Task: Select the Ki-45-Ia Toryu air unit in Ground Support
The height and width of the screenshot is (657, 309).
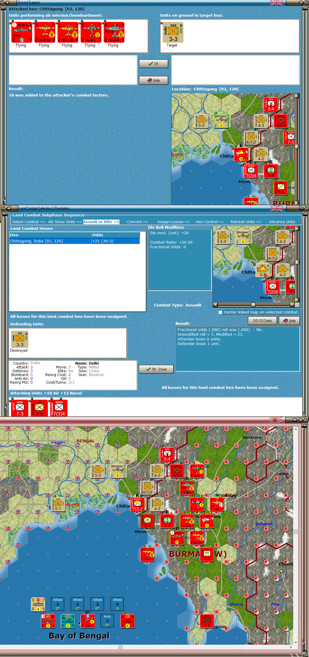Action: click(22, 32)
